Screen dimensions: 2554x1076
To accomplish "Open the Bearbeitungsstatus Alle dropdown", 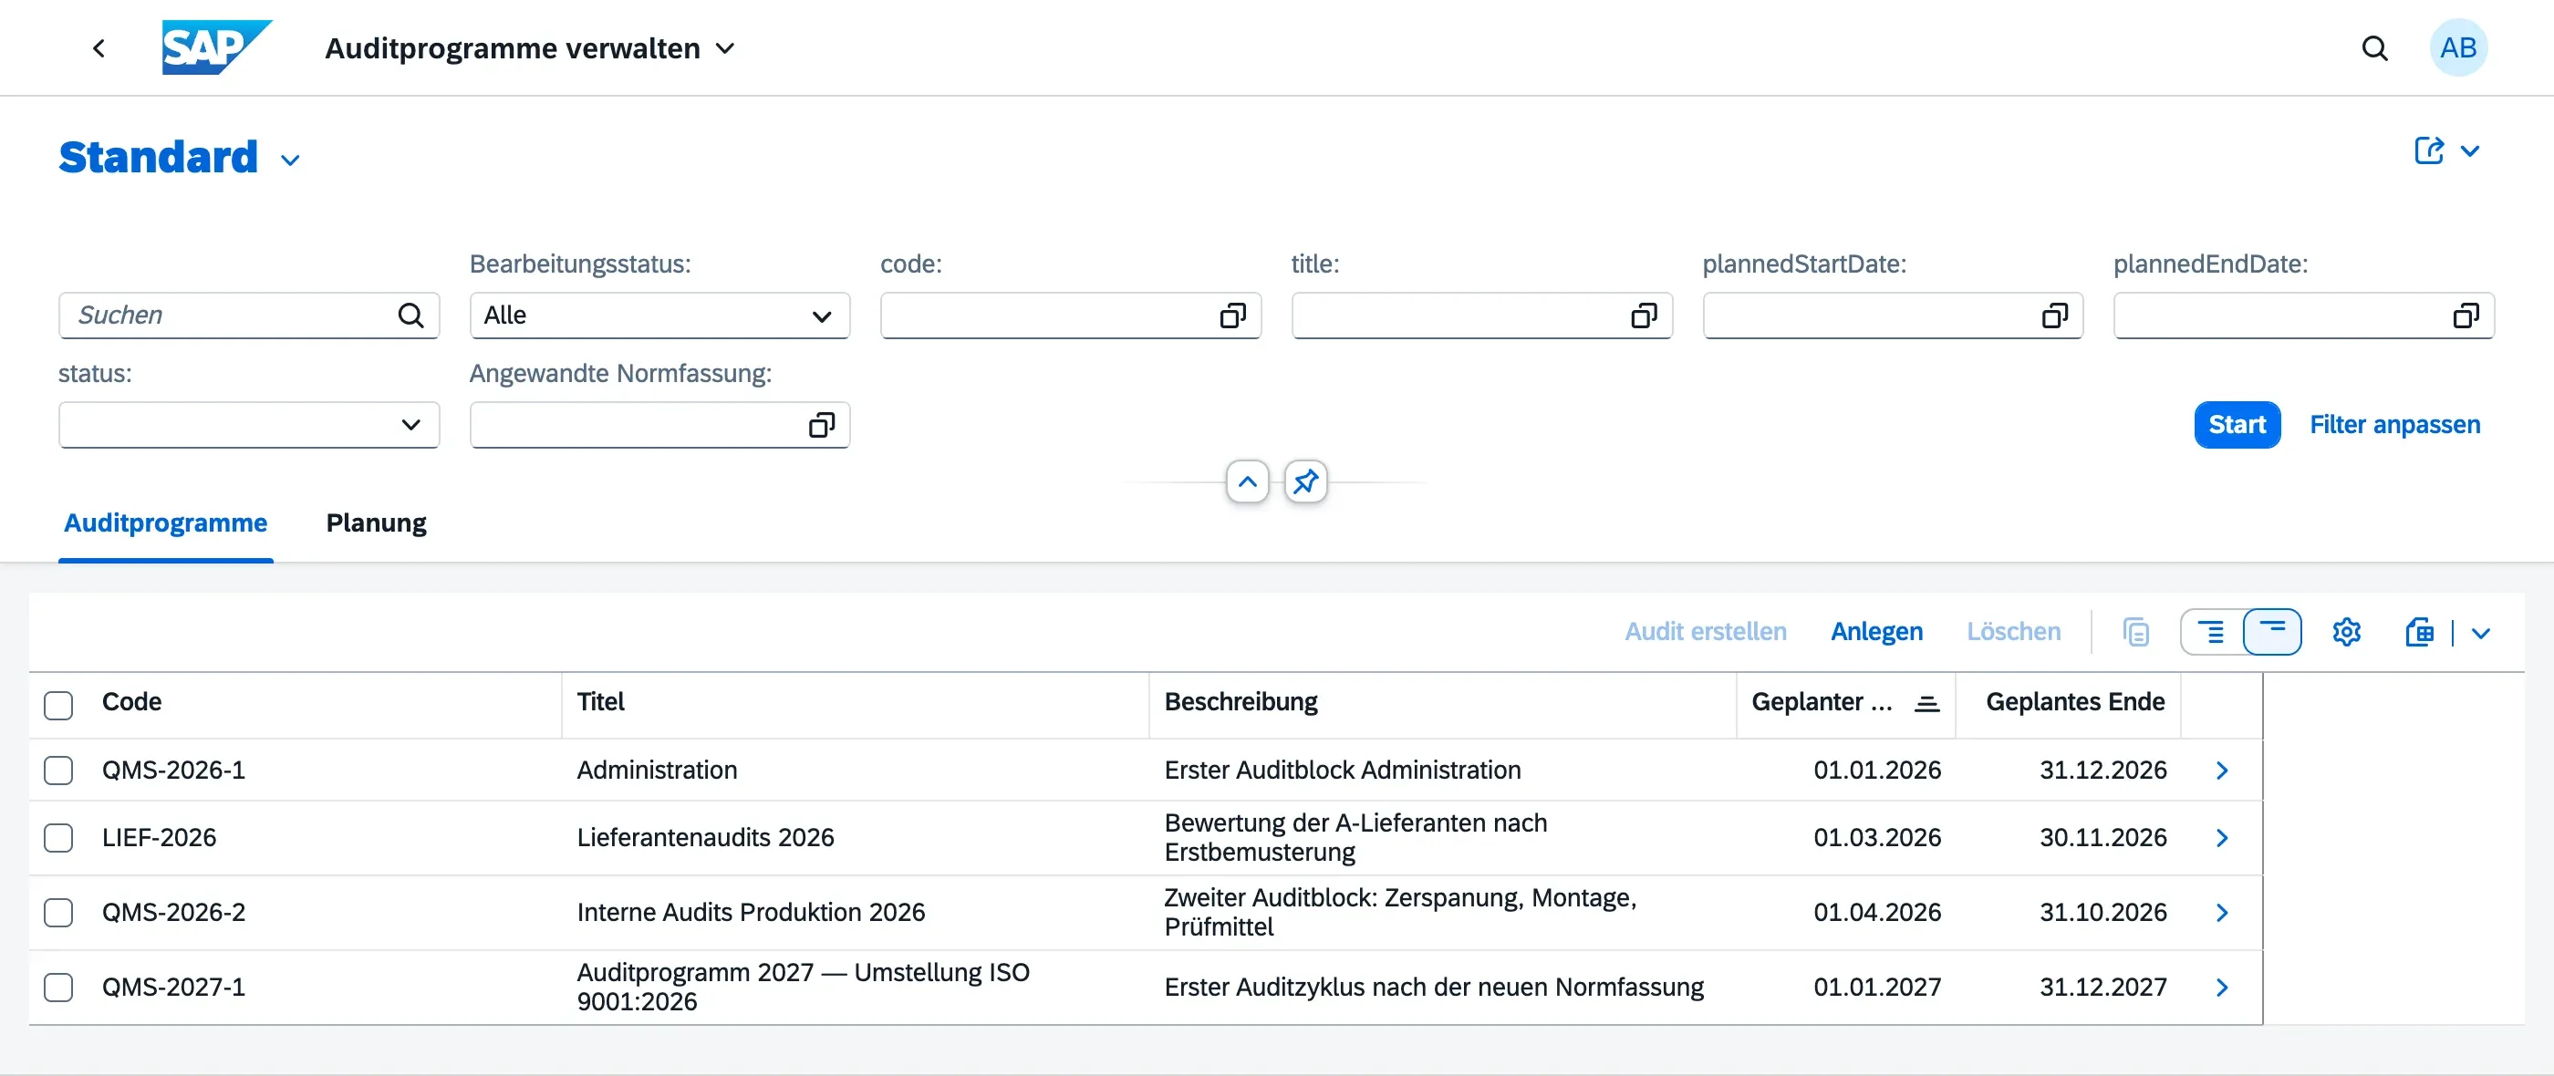I will click(659, 316).
